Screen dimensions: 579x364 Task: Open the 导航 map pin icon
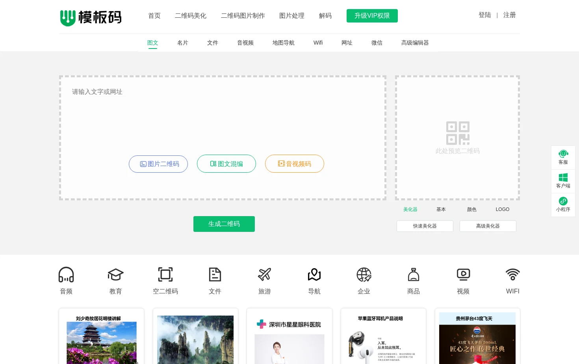(314, 274)
